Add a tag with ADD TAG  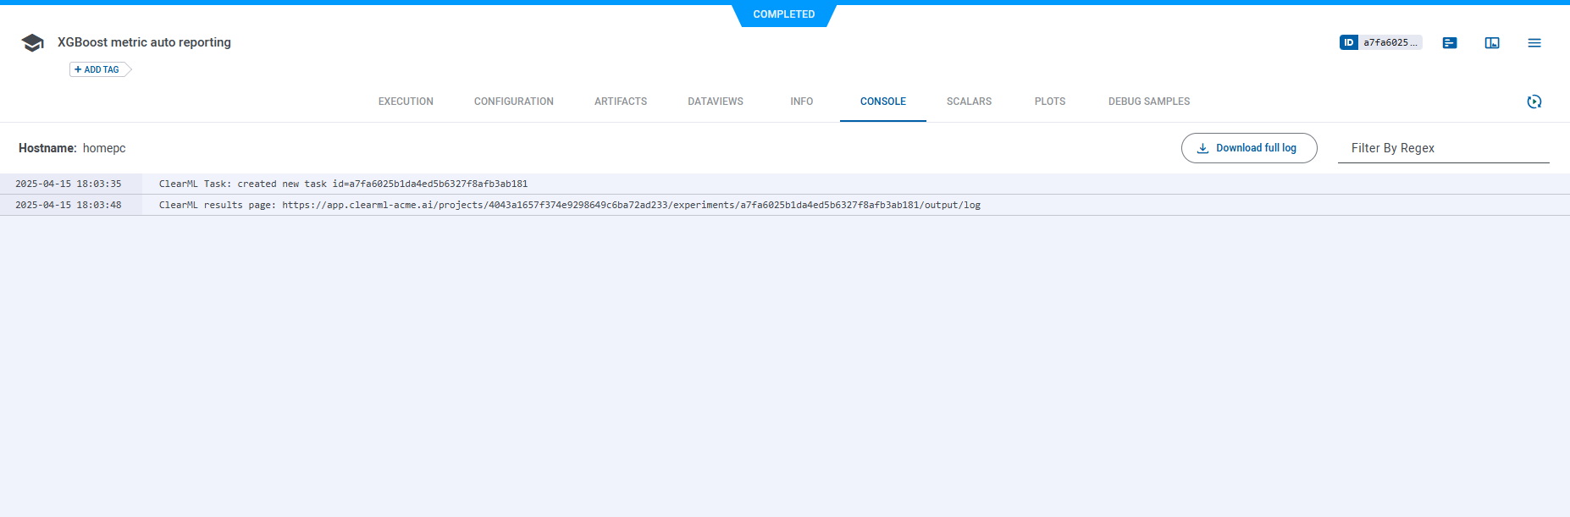(x=97, y=69)
